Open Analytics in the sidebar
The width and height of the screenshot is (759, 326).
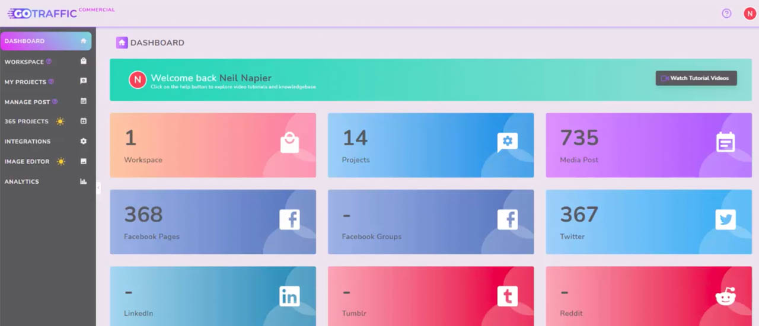point(46,181)
